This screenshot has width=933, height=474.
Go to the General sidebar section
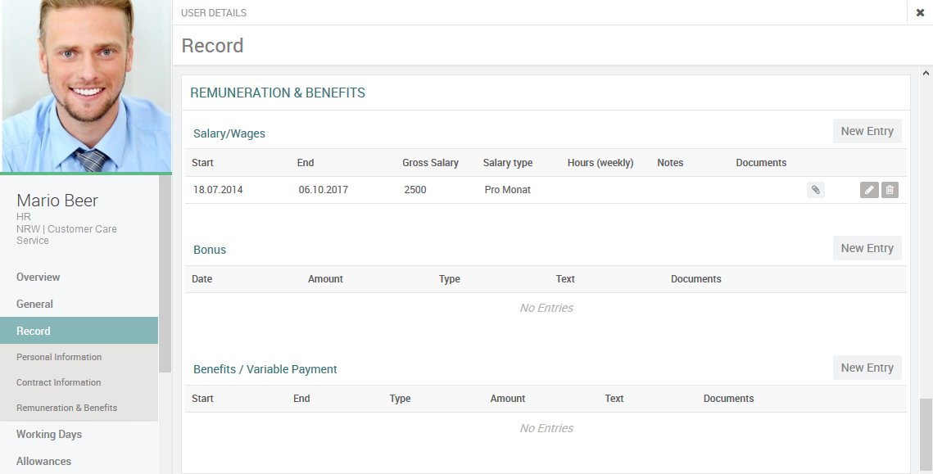point(34,304)
